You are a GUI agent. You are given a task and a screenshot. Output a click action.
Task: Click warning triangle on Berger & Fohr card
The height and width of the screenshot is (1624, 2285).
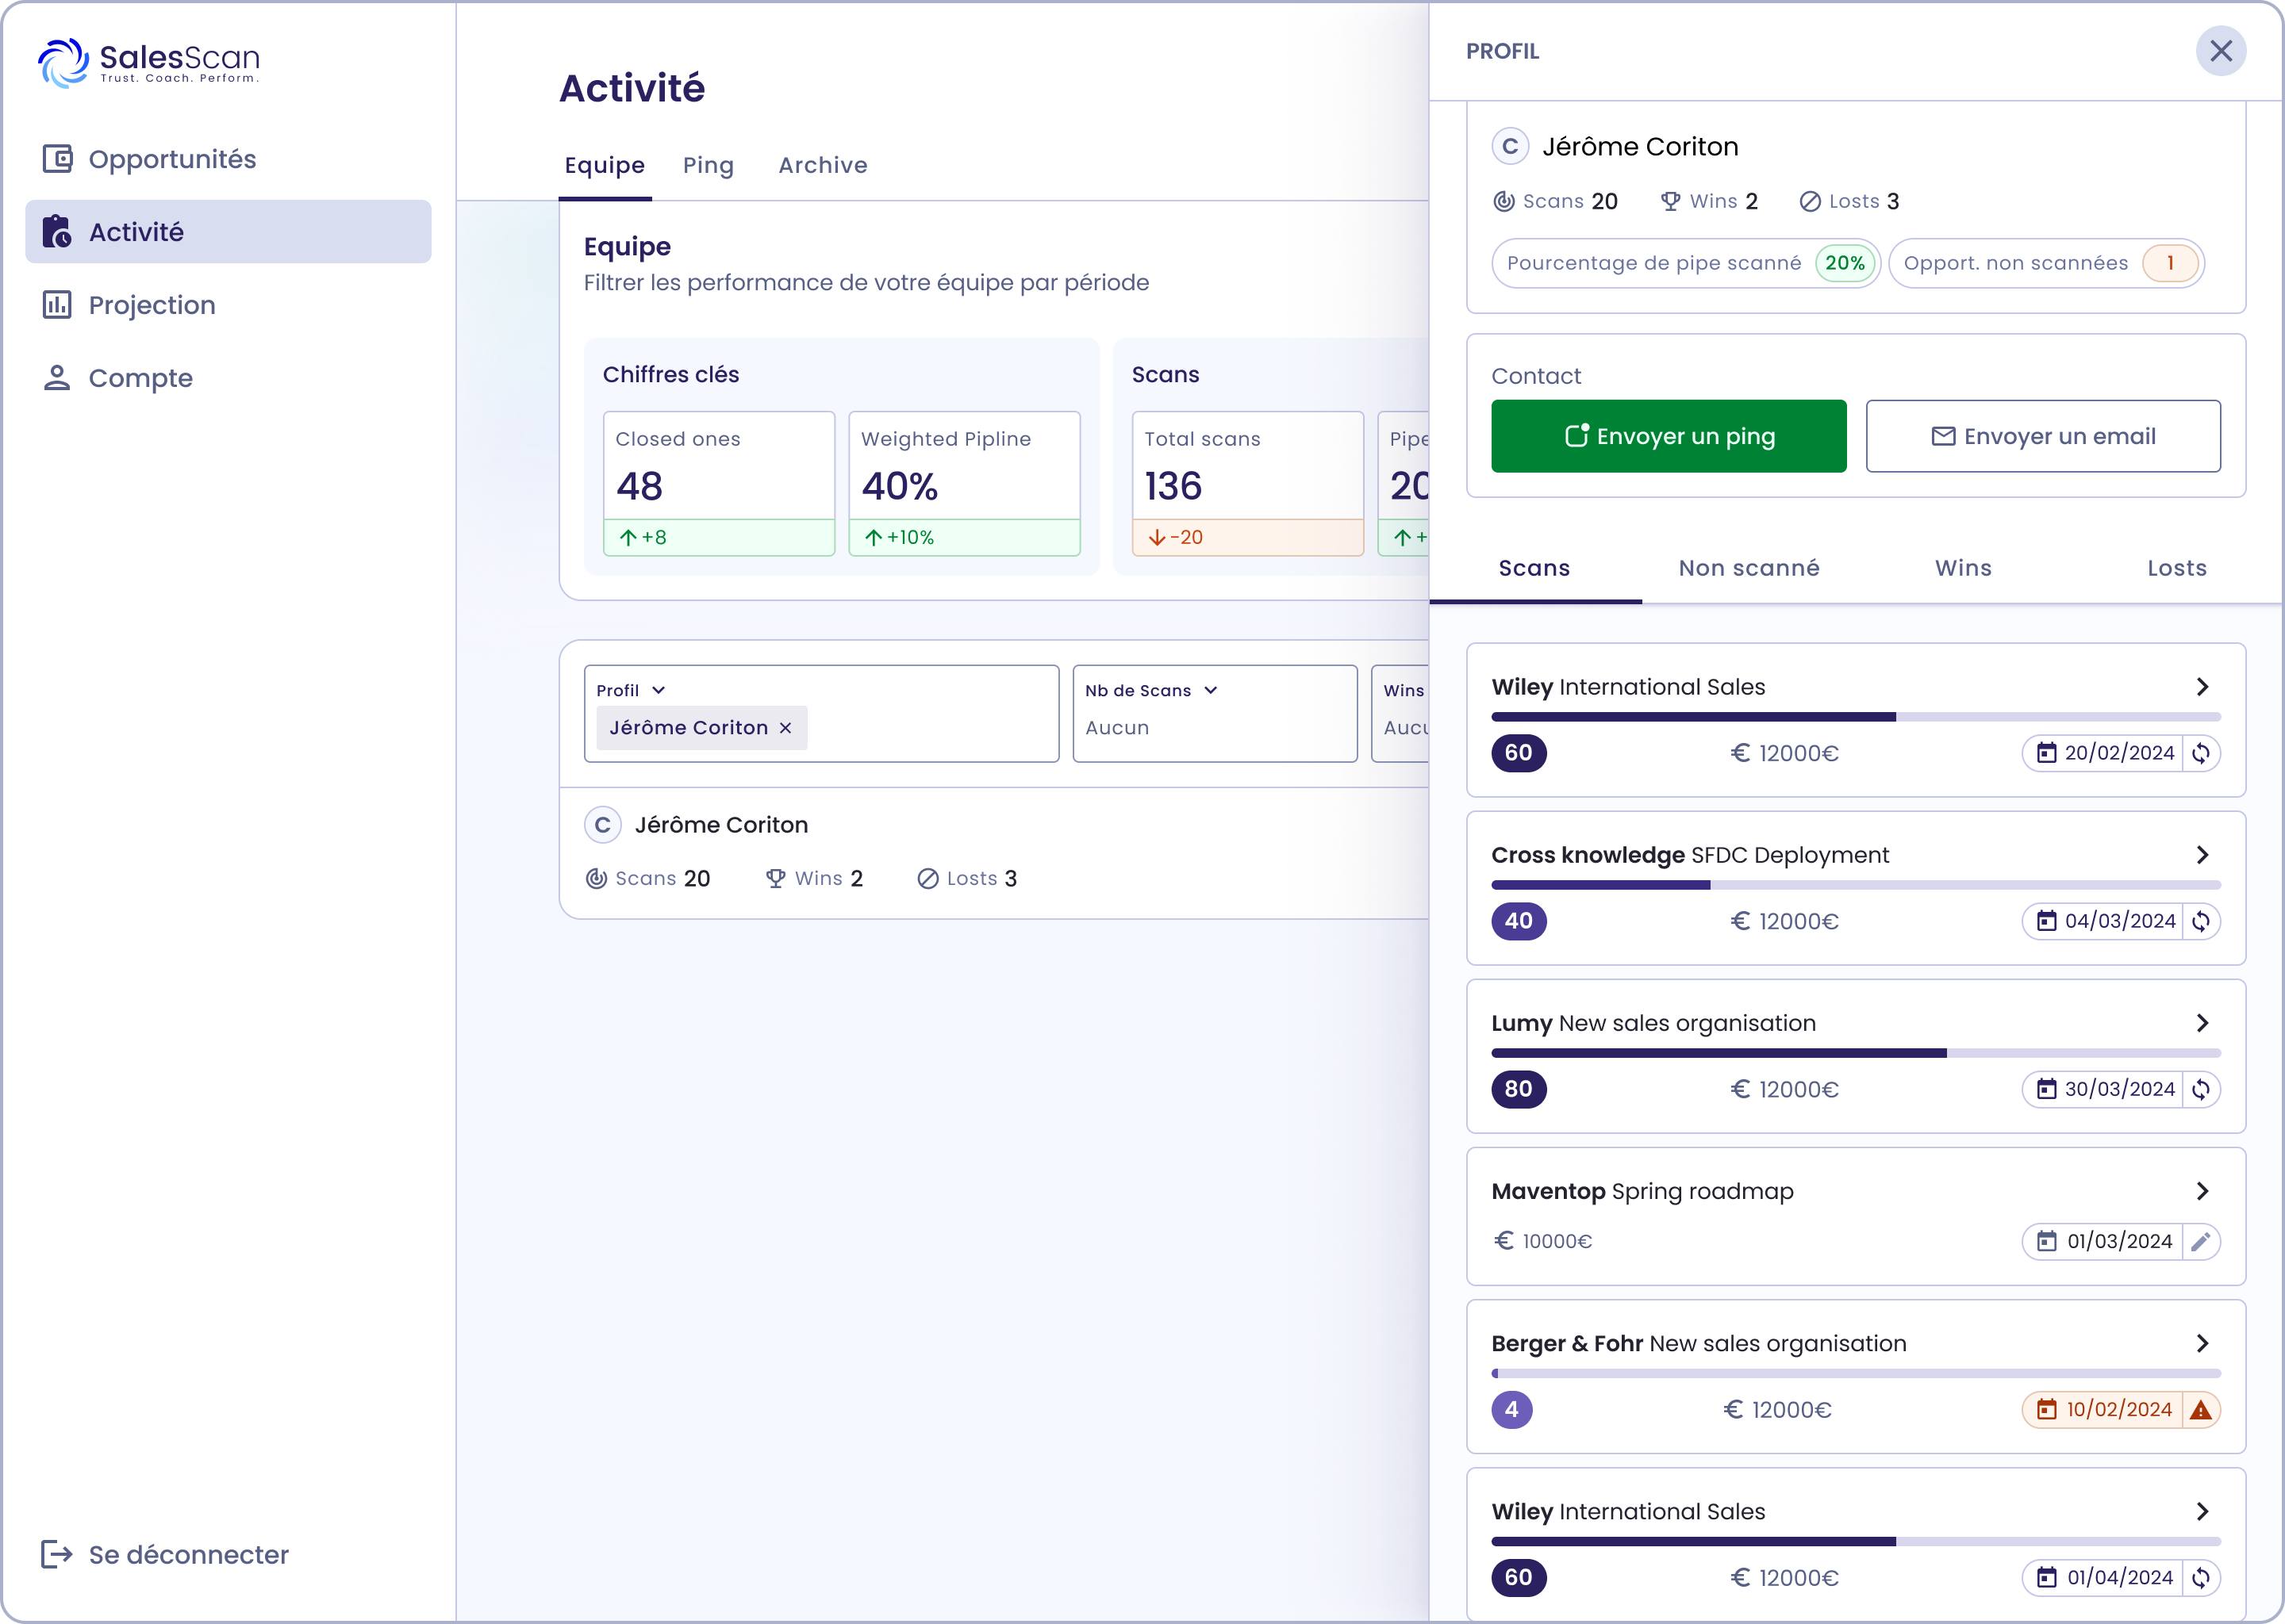point(2201,1410)
